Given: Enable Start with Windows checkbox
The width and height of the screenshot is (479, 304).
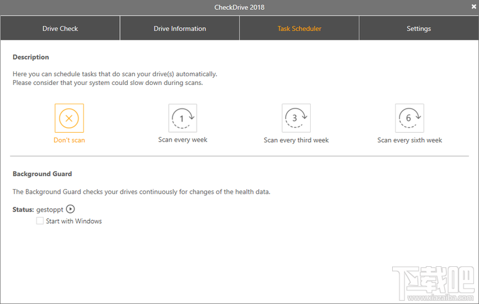Looking at the screenshot, I should (x=40, y=221).
